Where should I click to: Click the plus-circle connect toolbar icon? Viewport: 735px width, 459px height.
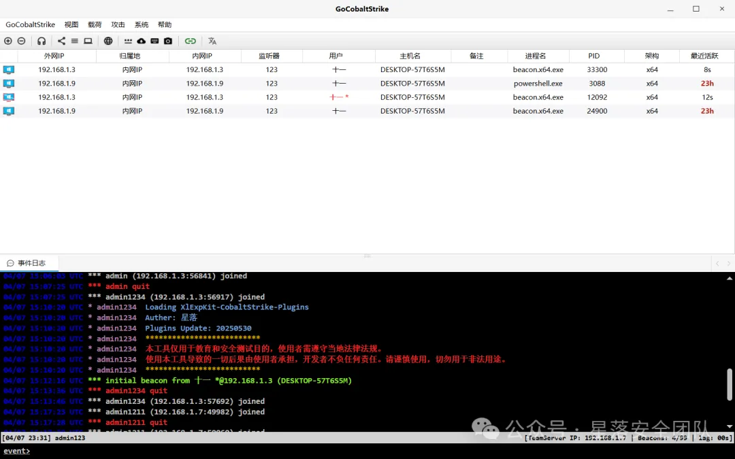8,41
